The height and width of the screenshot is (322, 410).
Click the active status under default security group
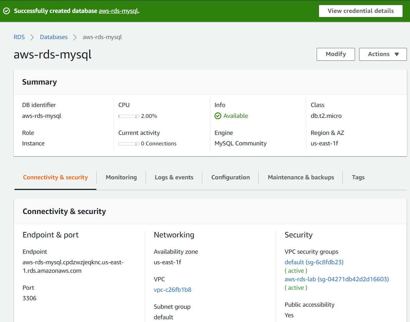(x=296, y=271)
